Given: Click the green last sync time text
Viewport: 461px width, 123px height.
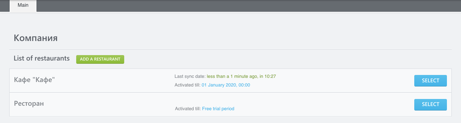Looking at the screenshot, I should 241,76.
